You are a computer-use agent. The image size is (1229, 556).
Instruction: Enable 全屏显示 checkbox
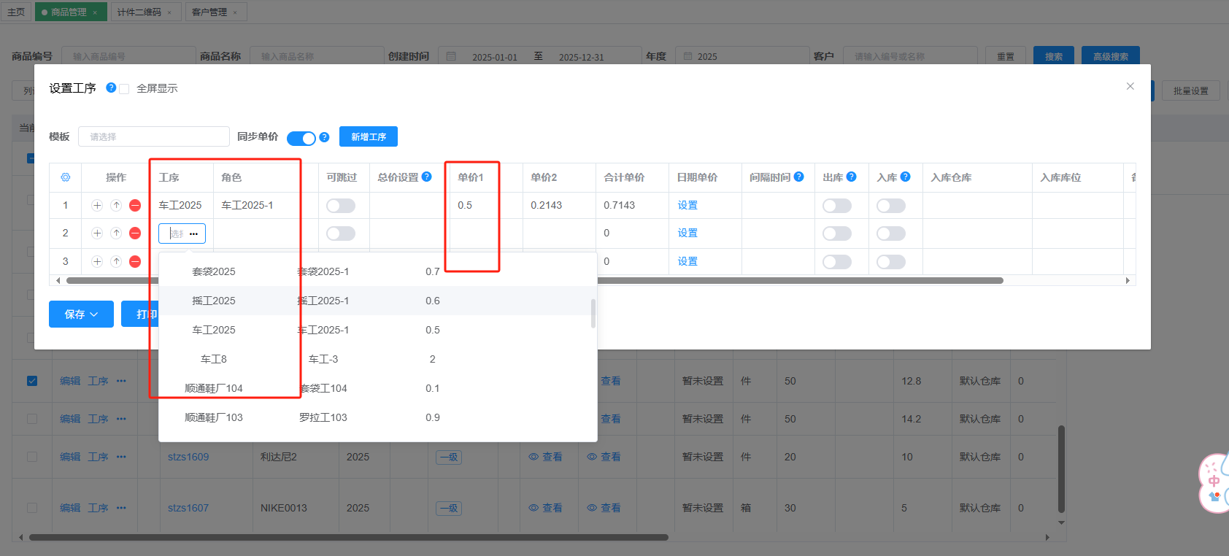pyautogui.click(x=124, y=89)
